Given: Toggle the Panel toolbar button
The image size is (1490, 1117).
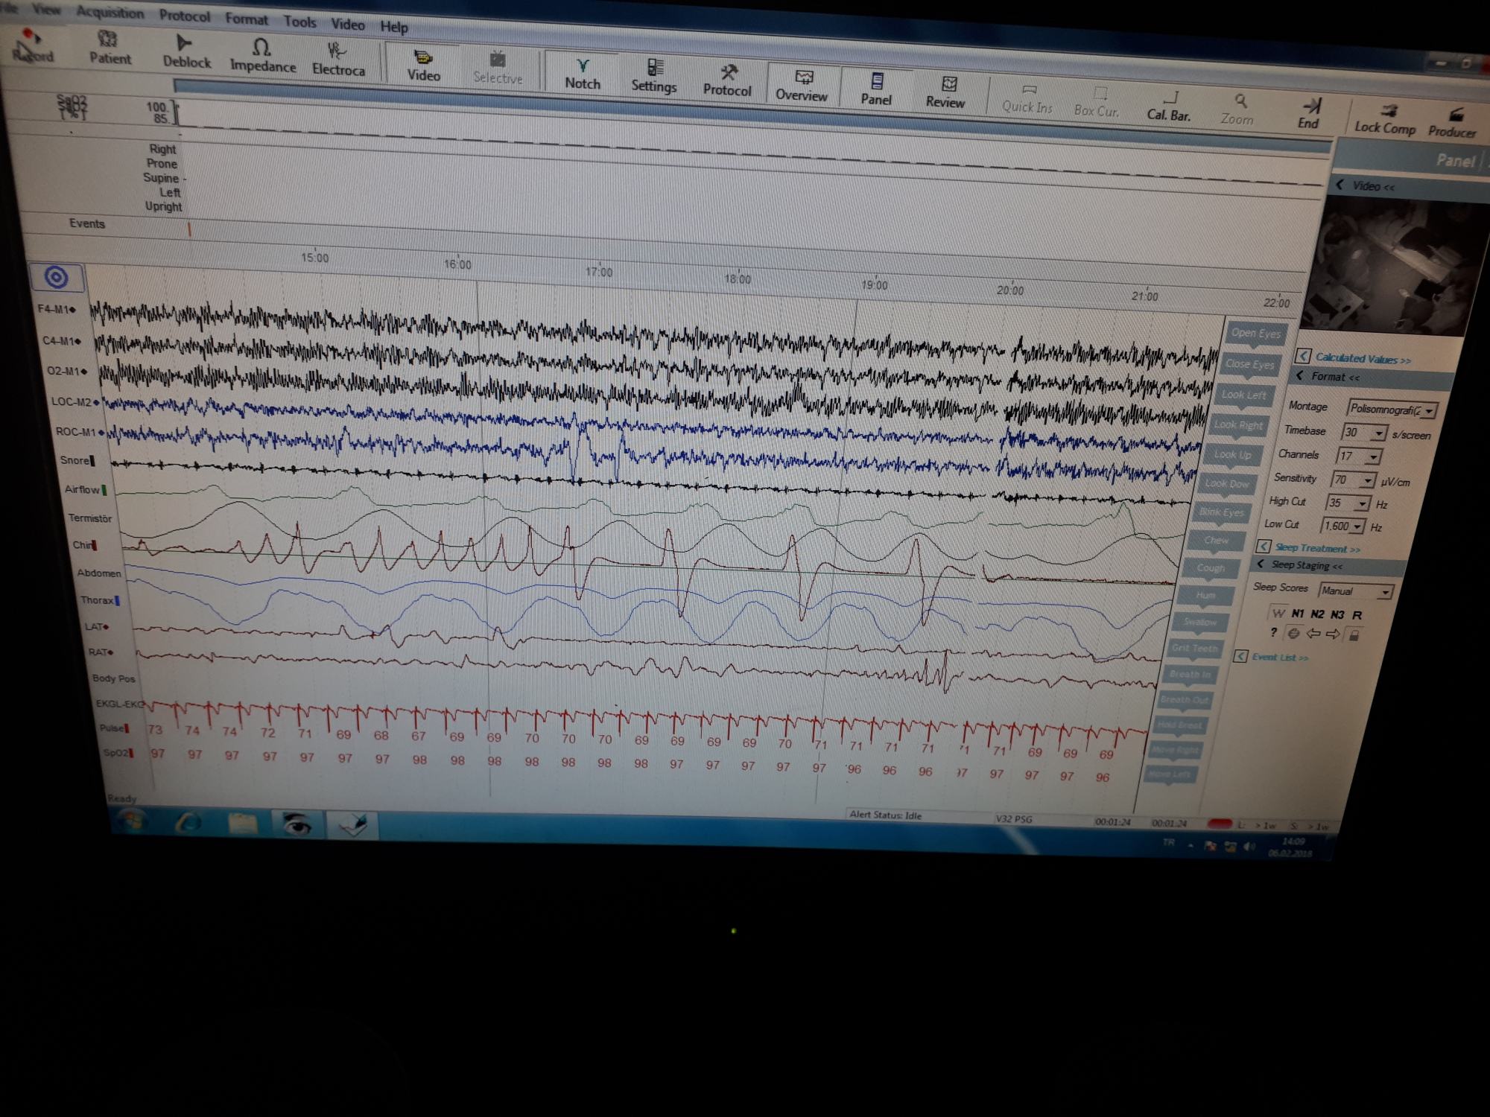Looking at the screenshot, I should (876, 90).
